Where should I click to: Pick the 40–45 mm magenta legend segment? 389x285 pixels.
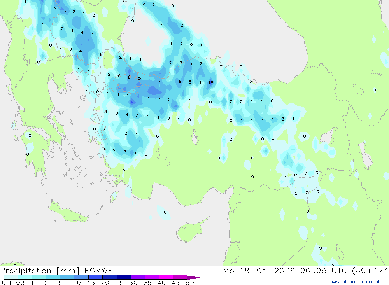pyautogui.click(x=166, y=277)
